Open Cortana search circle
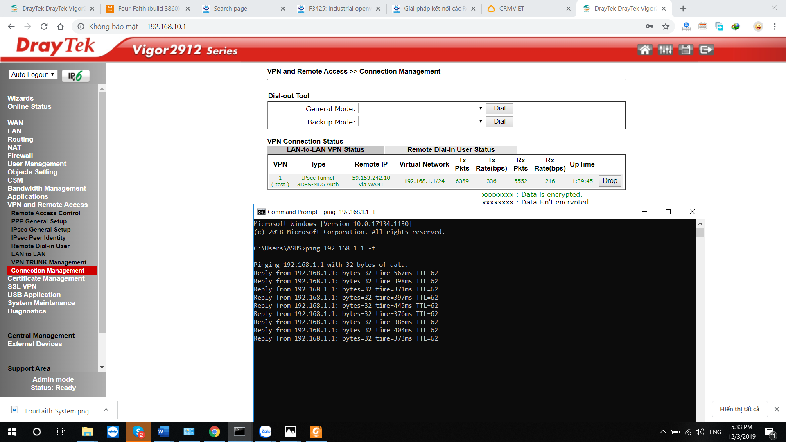The width and height of the screenshot is (786, 442). click(37, 432)
